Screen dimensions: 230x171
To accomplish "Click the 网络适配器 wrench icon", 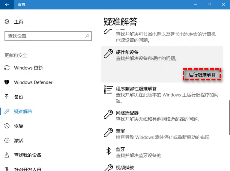I will pos(108,114).
